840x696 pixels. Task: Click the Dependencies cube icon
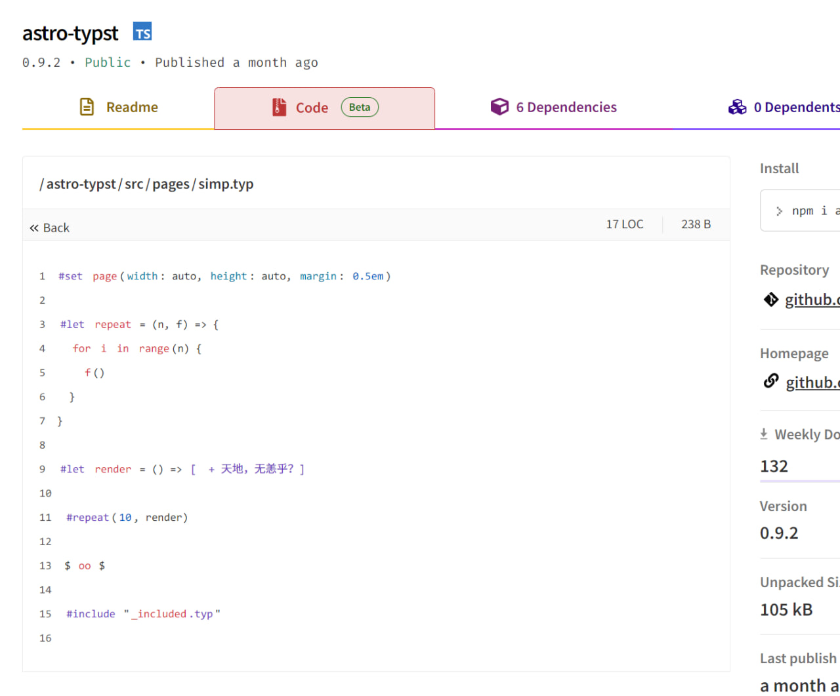tap(499, 107)
